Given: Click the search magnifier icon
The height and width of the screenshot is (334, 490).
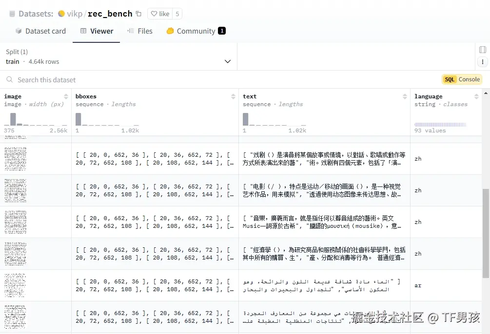Looking at the screenshot, I should click(9, 79).
